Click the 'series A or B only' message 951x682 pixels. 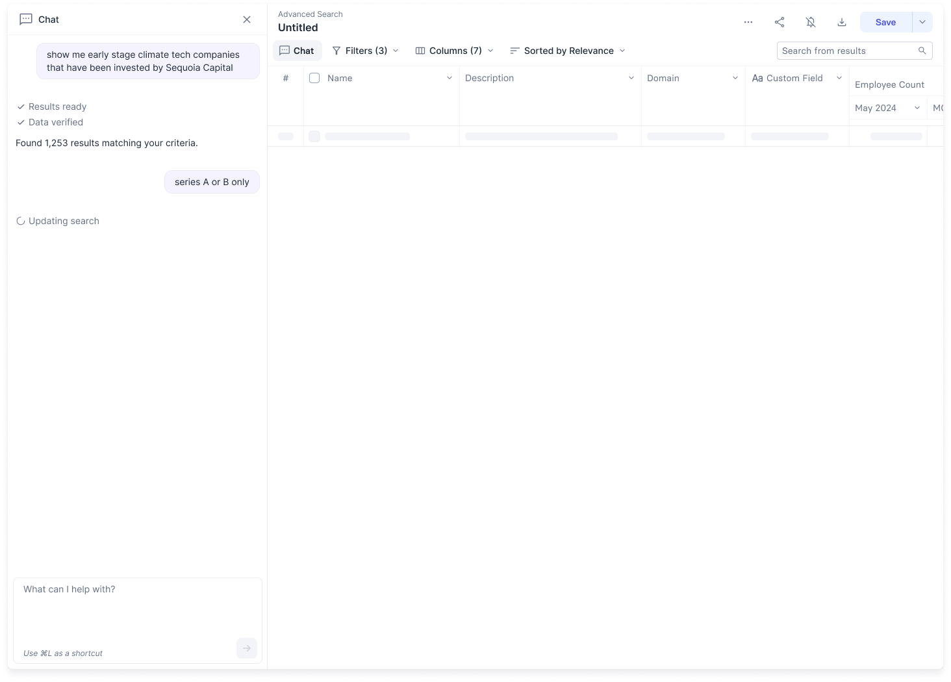click(x=212, y=182)
